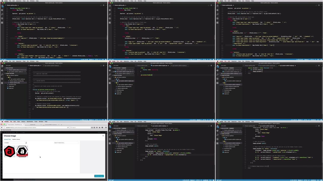Open the Firefox Bookmarks menu

pos(30,122)
